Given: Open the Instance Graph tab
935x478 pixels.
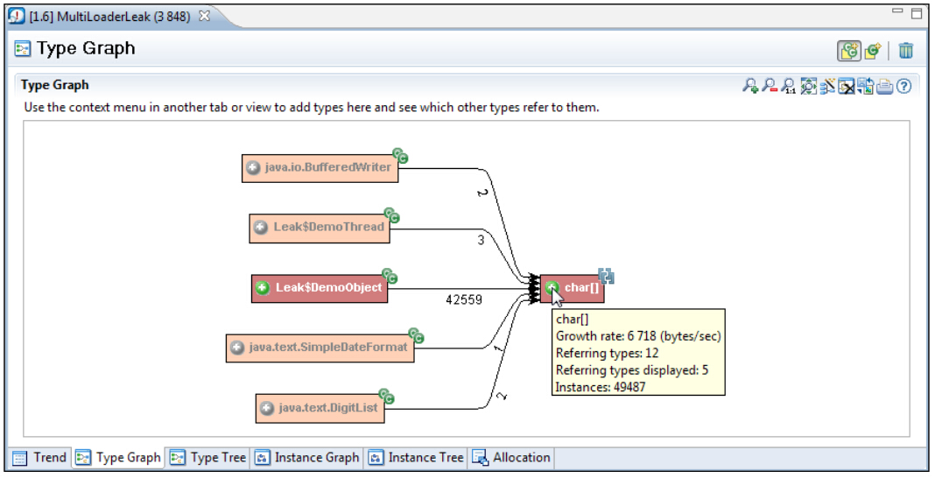Looking at the screenshot, I should click(306, 458).
